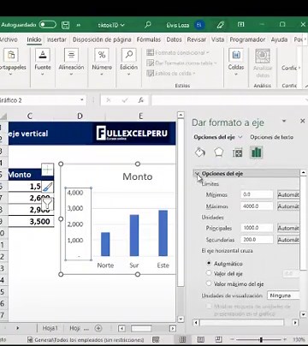Open the Fuente font group
Image resolution: width=308 pixels, height=346 pixels.
point(43,63)
